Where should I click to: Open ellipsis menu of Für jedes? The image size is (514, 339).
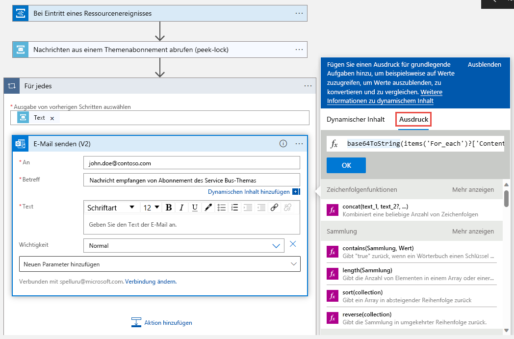(308, 86)
